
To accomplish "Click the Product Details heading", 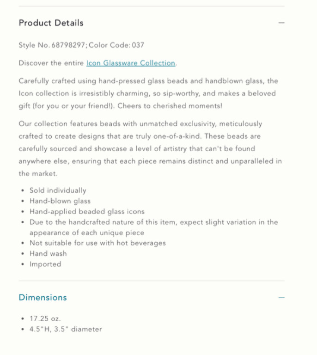I will point(51,23).
